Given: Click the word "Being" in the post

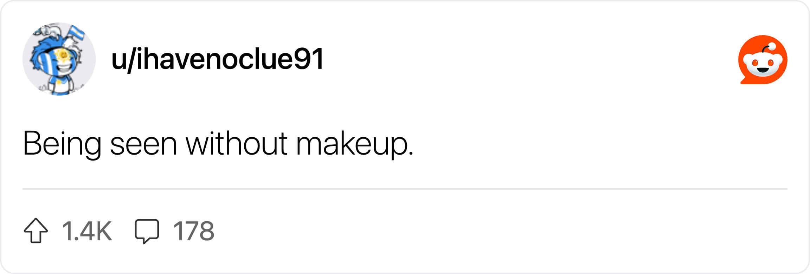Looking at the screenshot, I should 62,143.
